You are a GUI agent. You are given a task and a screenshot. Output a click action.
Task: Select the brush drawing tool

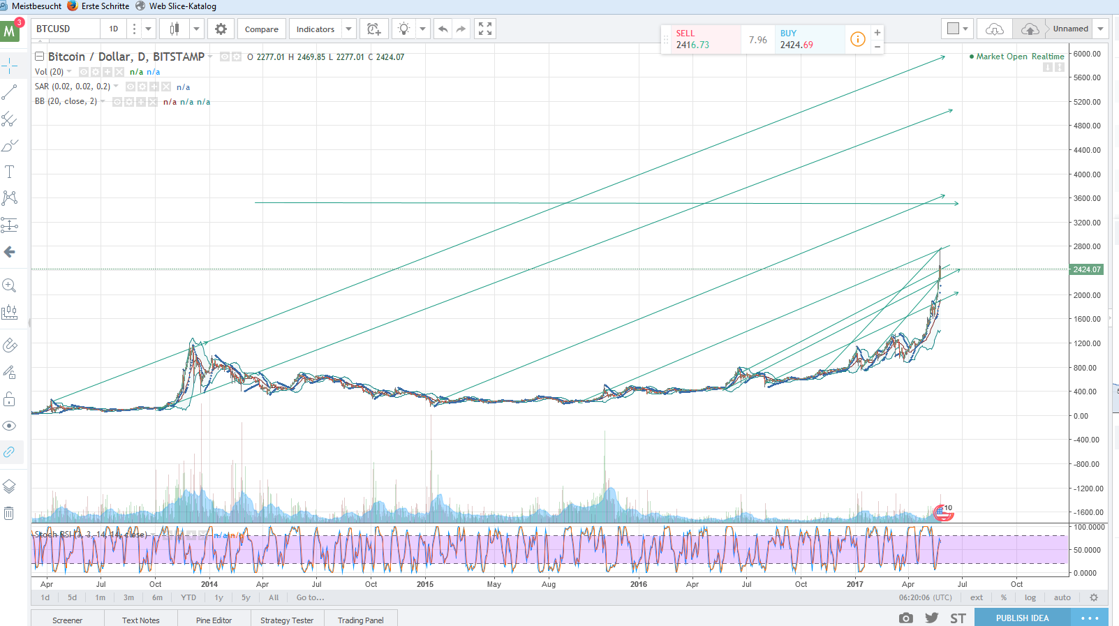pyautogui.click(x=10, y=146)
